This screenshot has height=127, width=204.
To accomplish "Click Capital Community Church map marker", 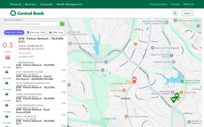I will 171,56.
